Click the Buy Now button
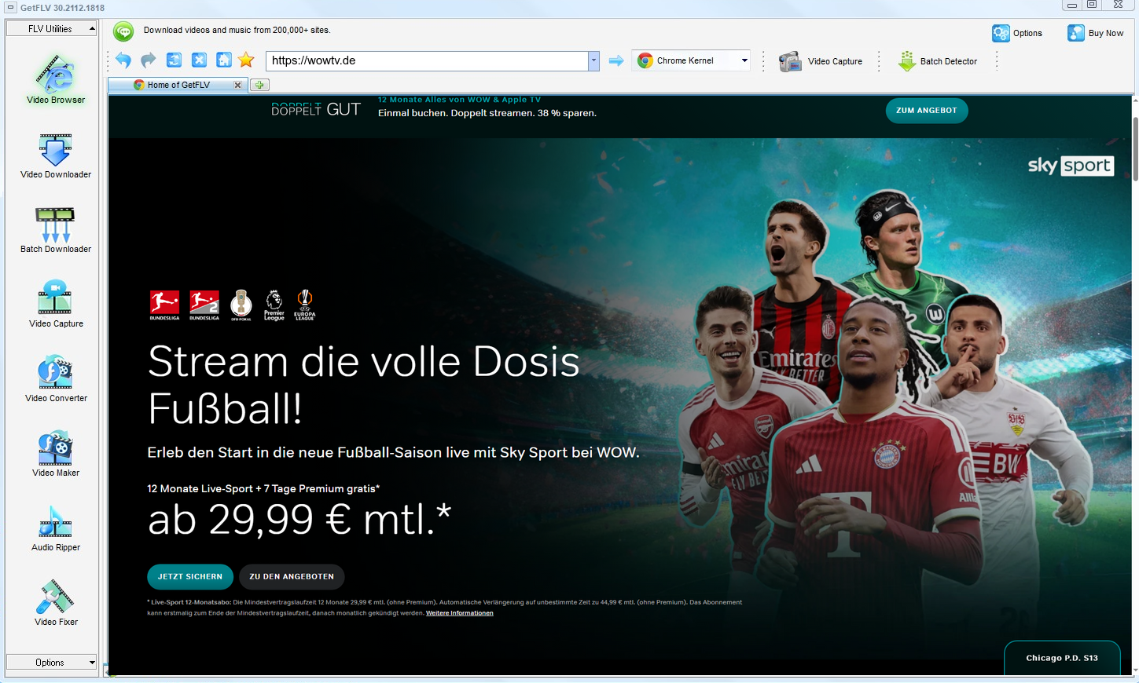Viewport: 1139px width, 683px height. (1095, 33)
